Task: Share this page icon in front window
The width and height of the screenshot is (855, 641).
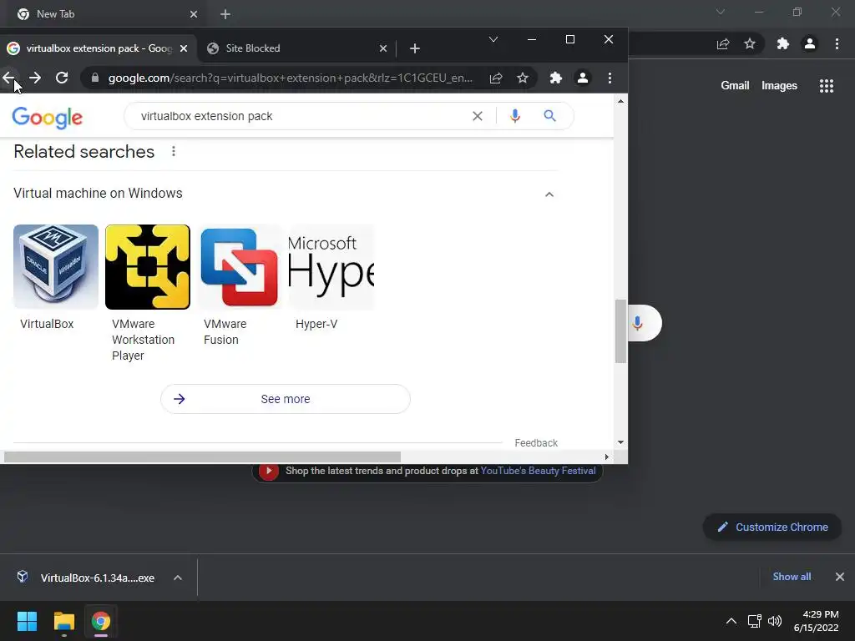Action: [496, 78]
